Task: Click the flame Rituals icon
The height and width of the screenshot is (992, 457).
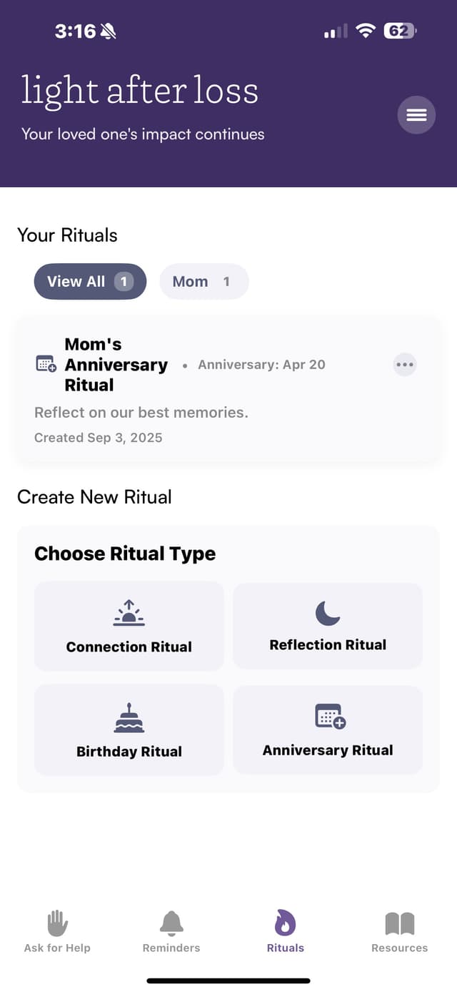Action: tap(285, 923)
